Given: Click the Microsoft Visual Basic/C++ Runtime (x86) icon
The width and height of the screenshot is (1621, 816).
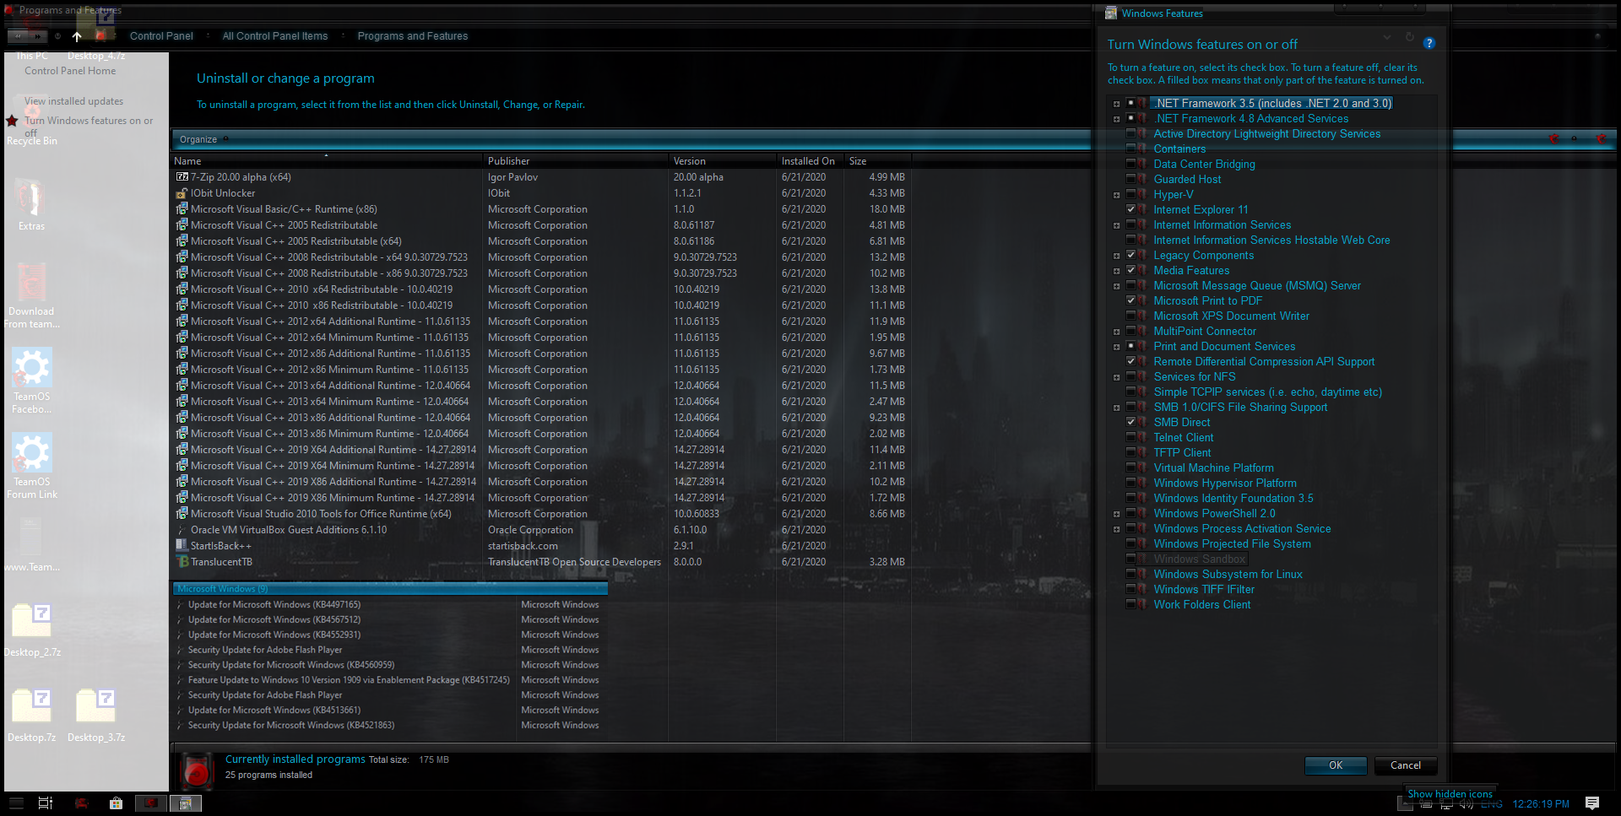Looking at the screenshot, I should pos(182,209).
